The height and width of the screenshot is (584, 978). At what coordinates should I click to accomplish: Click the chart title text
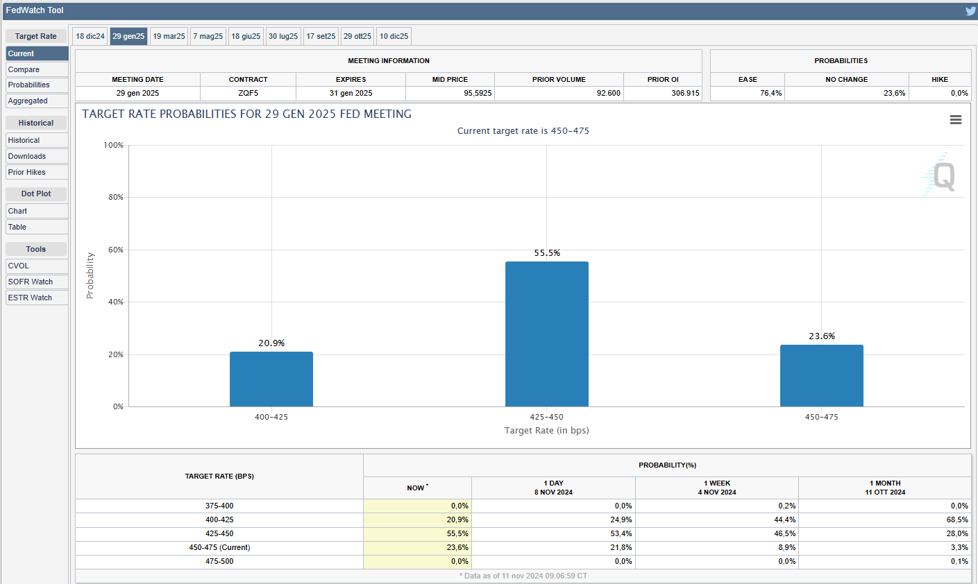coord(247,114)
